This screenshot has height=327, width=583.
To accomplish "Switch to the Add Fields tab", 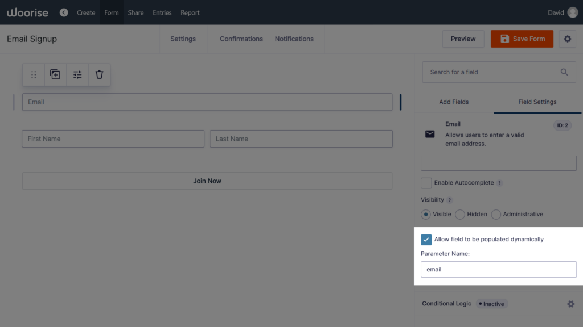I will pyautogui.click(x=454, y=102).
